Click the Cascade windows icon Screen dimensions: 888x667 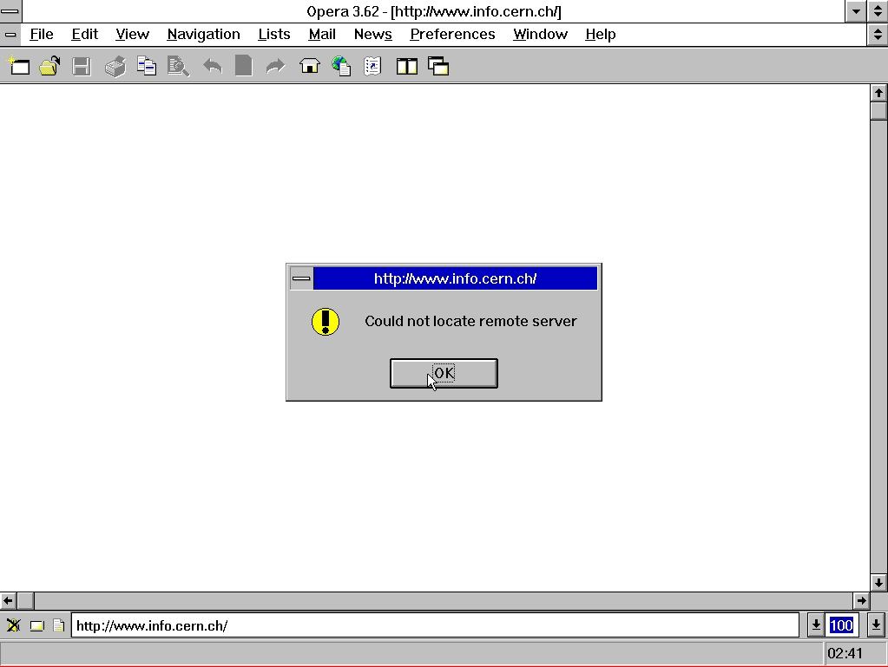[x=438, y=66]
